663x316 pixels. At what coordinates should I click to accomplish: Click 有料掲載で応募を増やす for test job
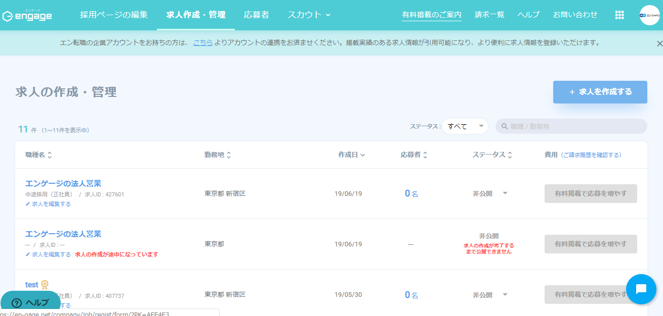(591, 294)
